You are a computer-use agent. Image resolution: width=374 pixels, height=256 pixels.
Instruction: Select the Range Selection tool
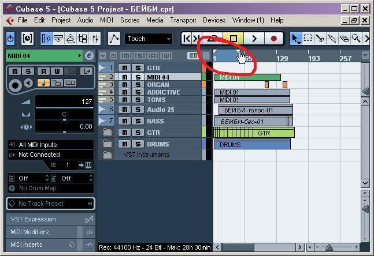click(308, 38)
